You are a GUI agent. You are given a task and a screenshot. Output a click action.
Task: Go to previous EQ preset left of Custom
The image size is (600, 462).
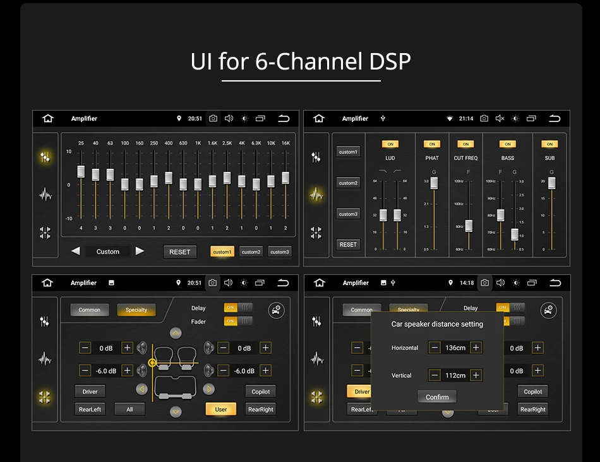(x=76, y=251)
